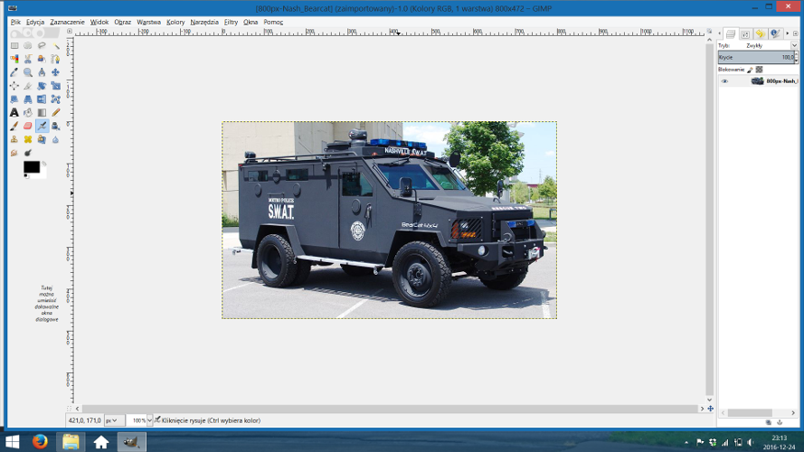Select the Clone stamp tool
804x452 pixels.
[14, 139]
